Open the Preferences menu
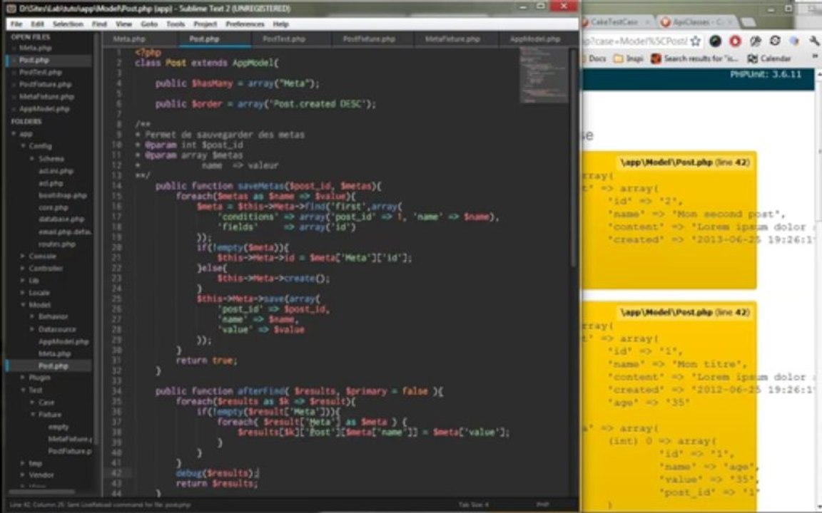This screenshot has width=822, height=513. pos(245,24)
